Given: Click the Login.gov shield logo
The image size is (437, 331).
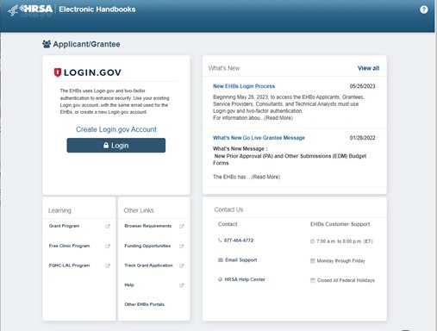Looking at the screenshot, I should tap(58, 72).
